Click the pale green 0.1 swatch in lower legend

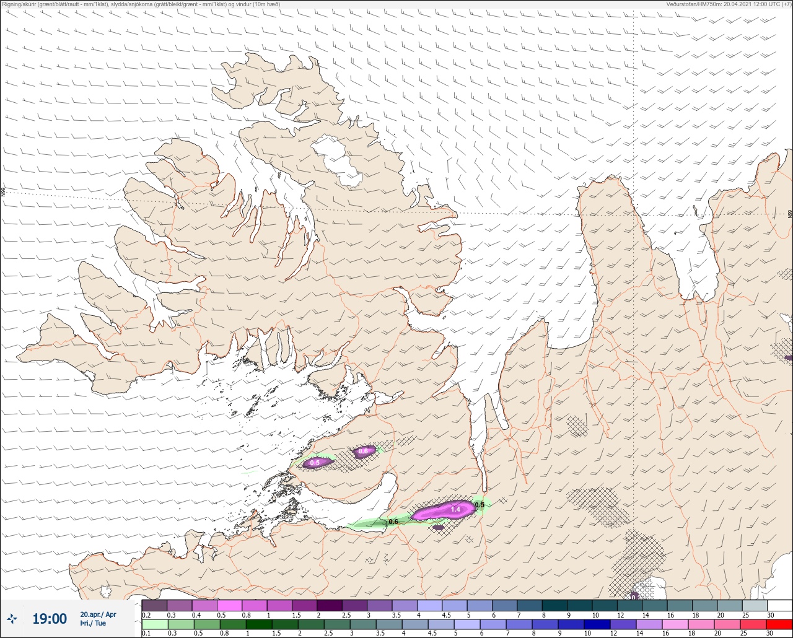(x=154, y=624)
